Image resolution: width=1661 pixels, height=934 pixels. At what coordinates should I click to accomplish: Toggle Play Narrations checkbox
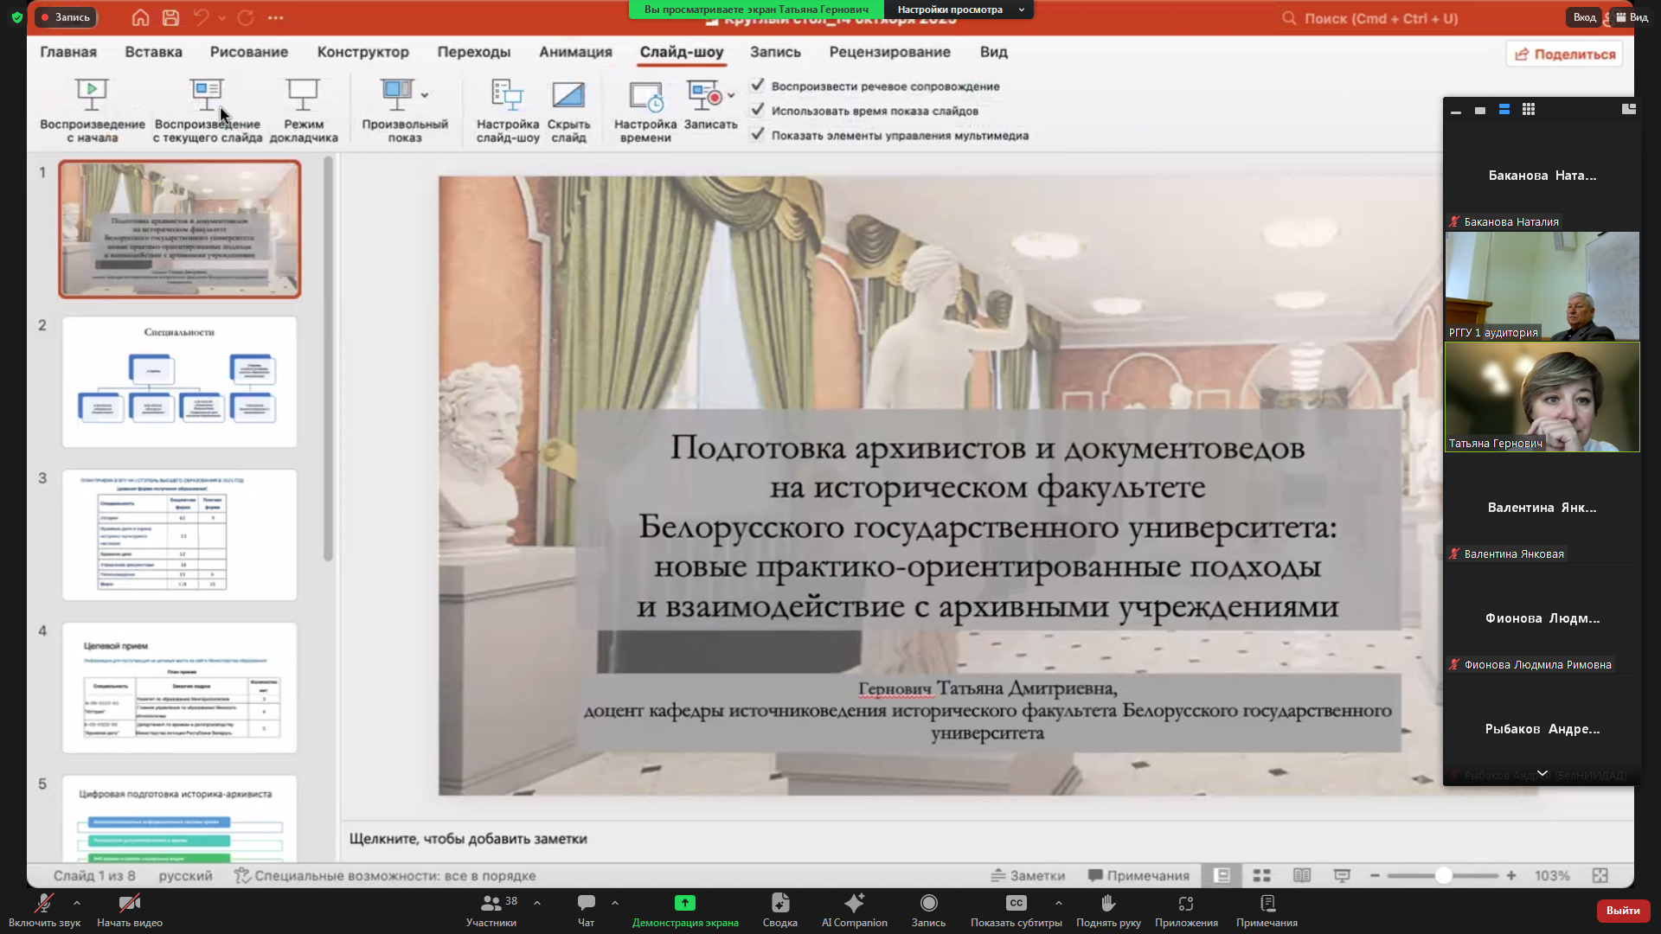(x=758, y=86)
